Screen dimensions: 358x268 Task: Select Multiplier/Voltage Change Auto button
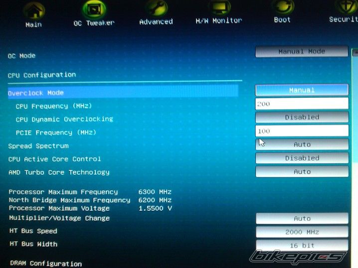[302, 219]
